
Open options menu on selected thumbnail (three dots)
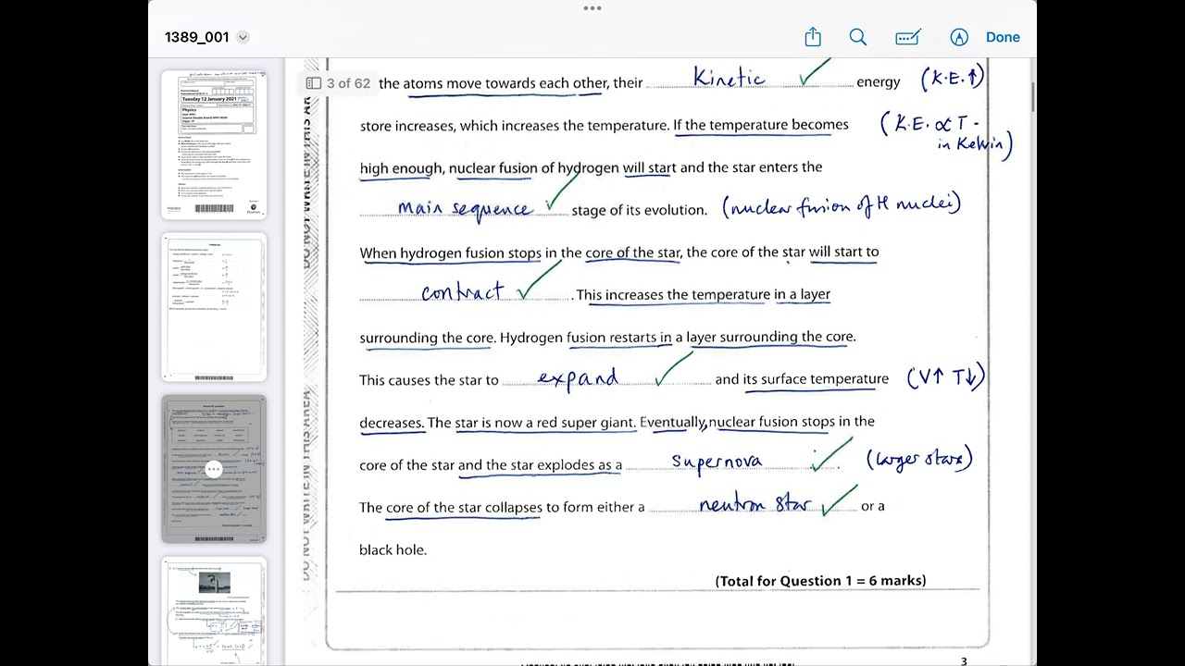click(214, 469)
